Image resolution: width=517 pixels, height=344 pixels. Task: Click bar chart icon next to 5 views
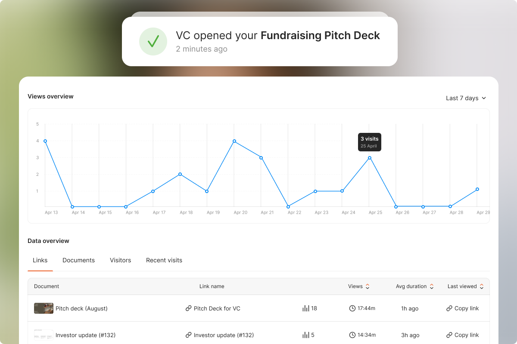(x=306, y=335)
